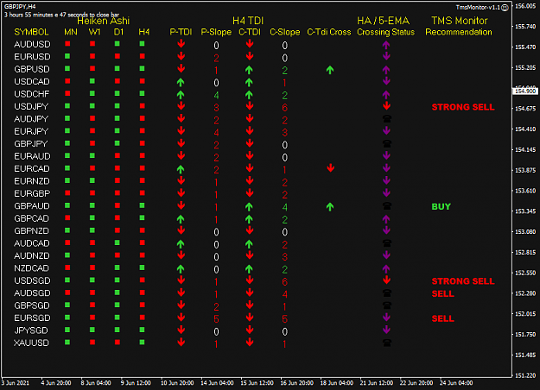Screen dimensions: 540x390
Task: Click the telephone icon in the AUDCAD row
Action: pyautogui.click(x=387, y=243)
